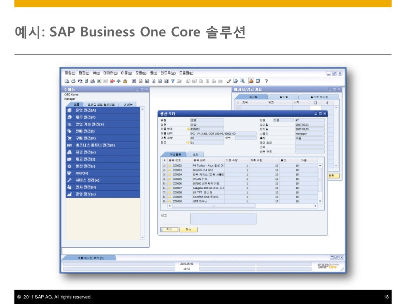Image resolution: width=406 pixels, height=304 pixels.
Task: Click the Excel export toolbar icon
Action: [x=99, y=81]
